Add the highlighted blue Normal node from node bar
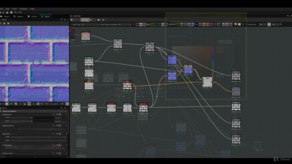Image resolution: width=292 pixels, height=164 pixels. tap(193, 24)
